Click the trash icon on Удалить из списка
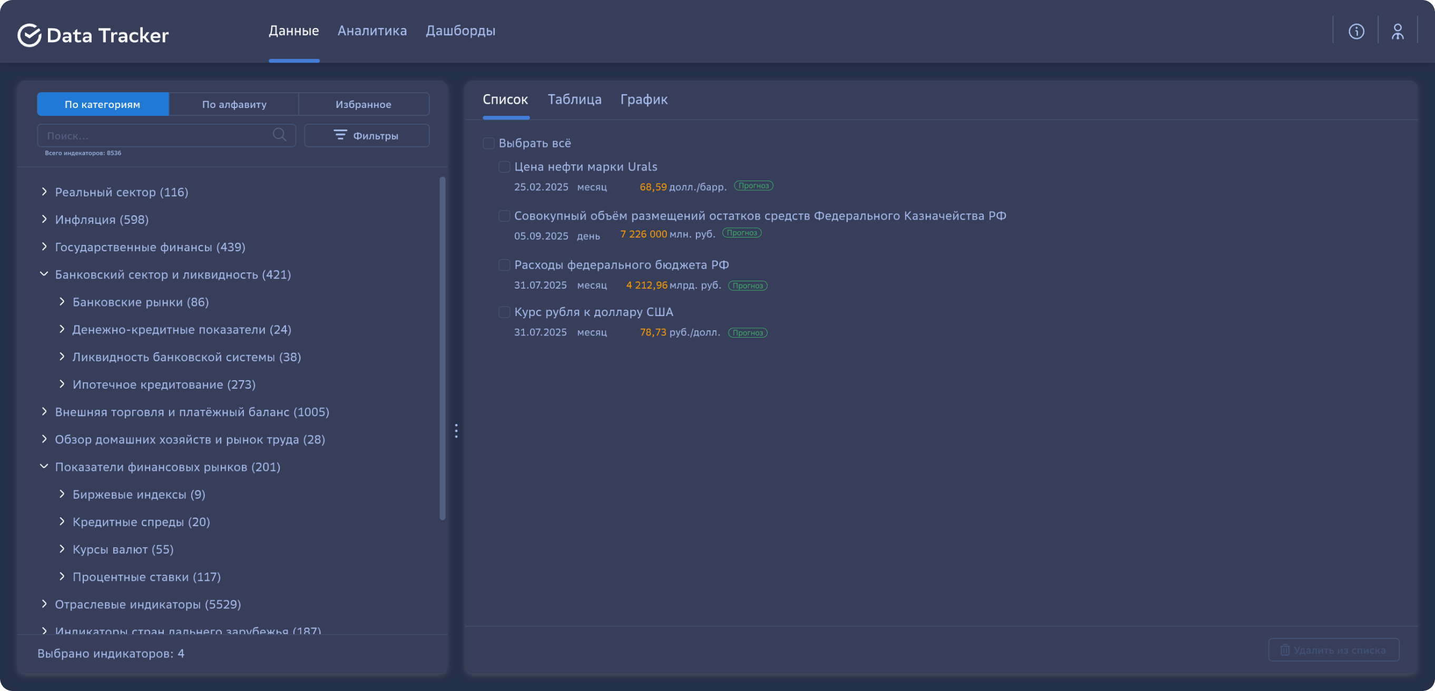The height and width of the screenshot is (691, 1435). (x=1284, y=650)
